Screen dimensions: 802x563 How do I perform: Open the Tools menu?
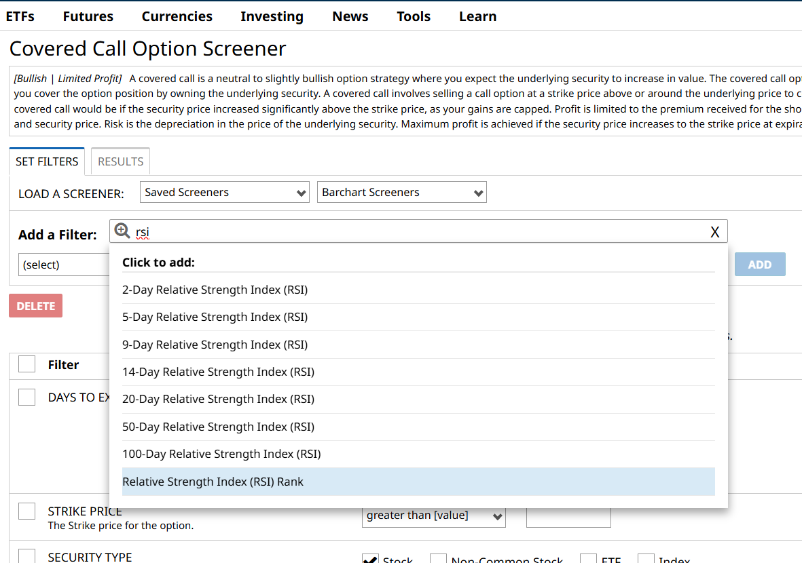coord(414,16)
